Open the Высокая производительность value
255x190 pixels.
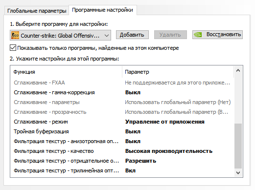click(x=169, y=151)
